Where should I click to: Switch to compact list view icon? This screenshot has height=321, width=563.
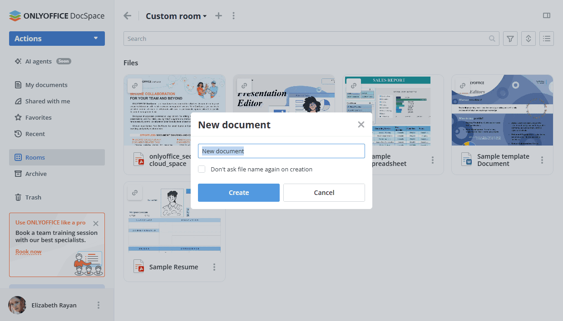[546, 39]
